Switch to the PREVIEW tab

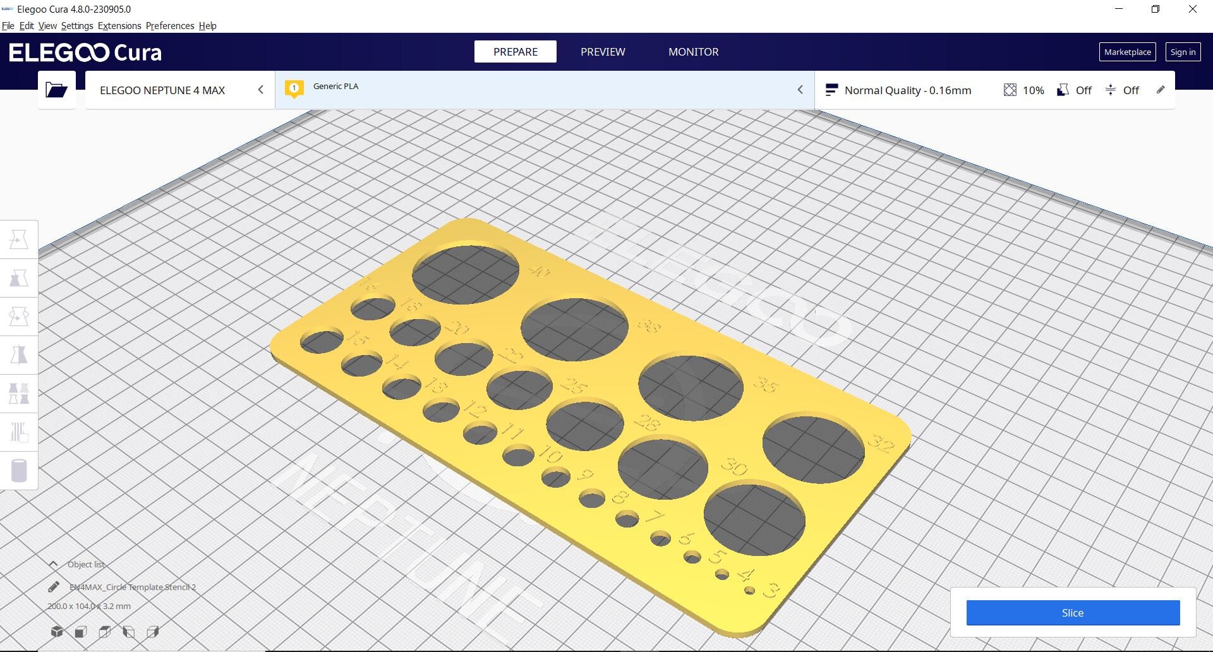click(602, 51)
